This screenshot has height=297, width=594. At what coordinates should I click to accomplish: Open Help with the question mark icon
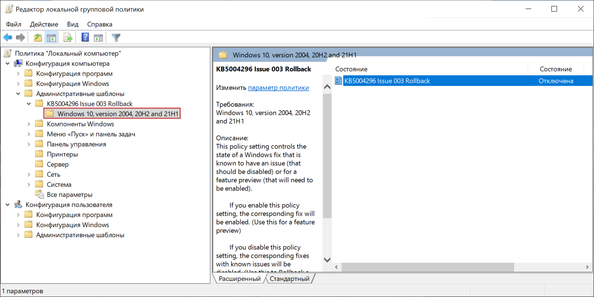coord(85,37)
